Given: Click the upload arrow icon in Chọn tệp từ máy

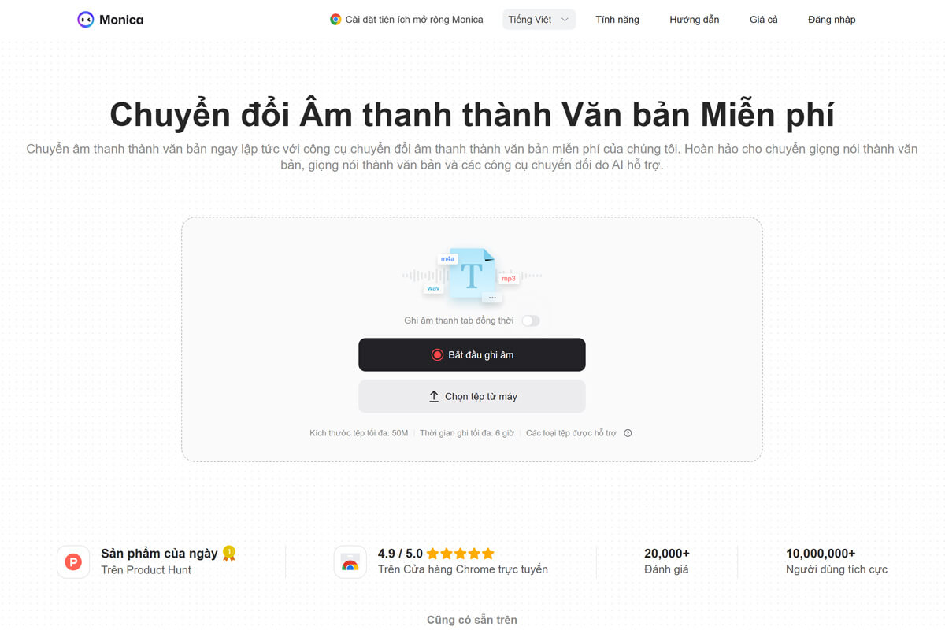Looking at the screenshot, I should 434,396.
